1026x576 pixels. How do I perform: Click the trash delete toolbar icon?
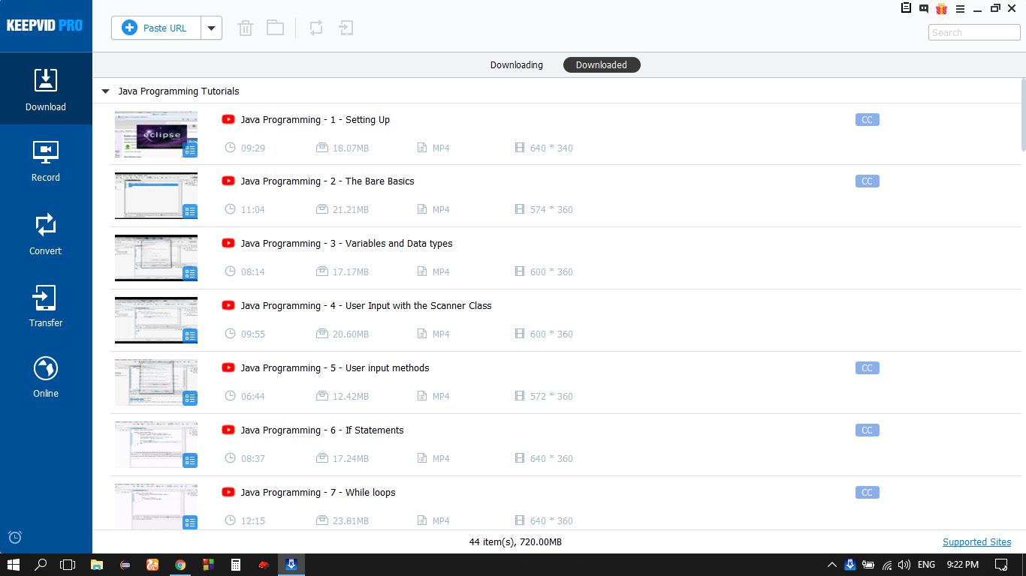point(245,28)
